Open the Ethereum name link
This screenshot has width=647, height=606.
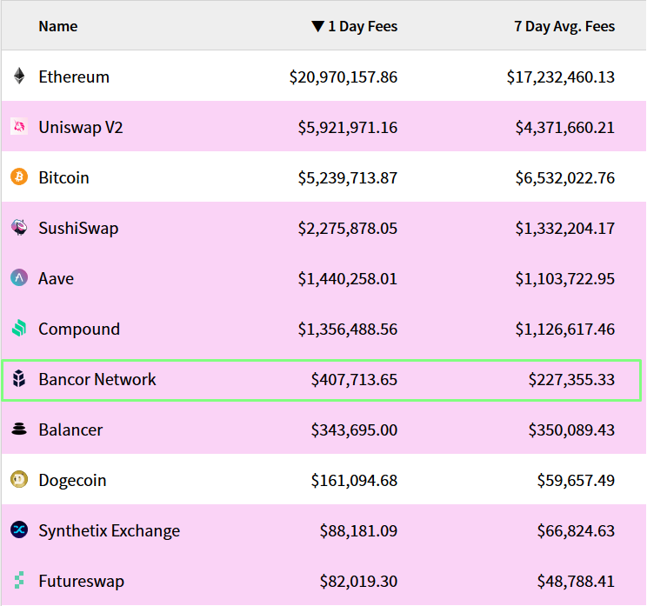tap(74, 77)
